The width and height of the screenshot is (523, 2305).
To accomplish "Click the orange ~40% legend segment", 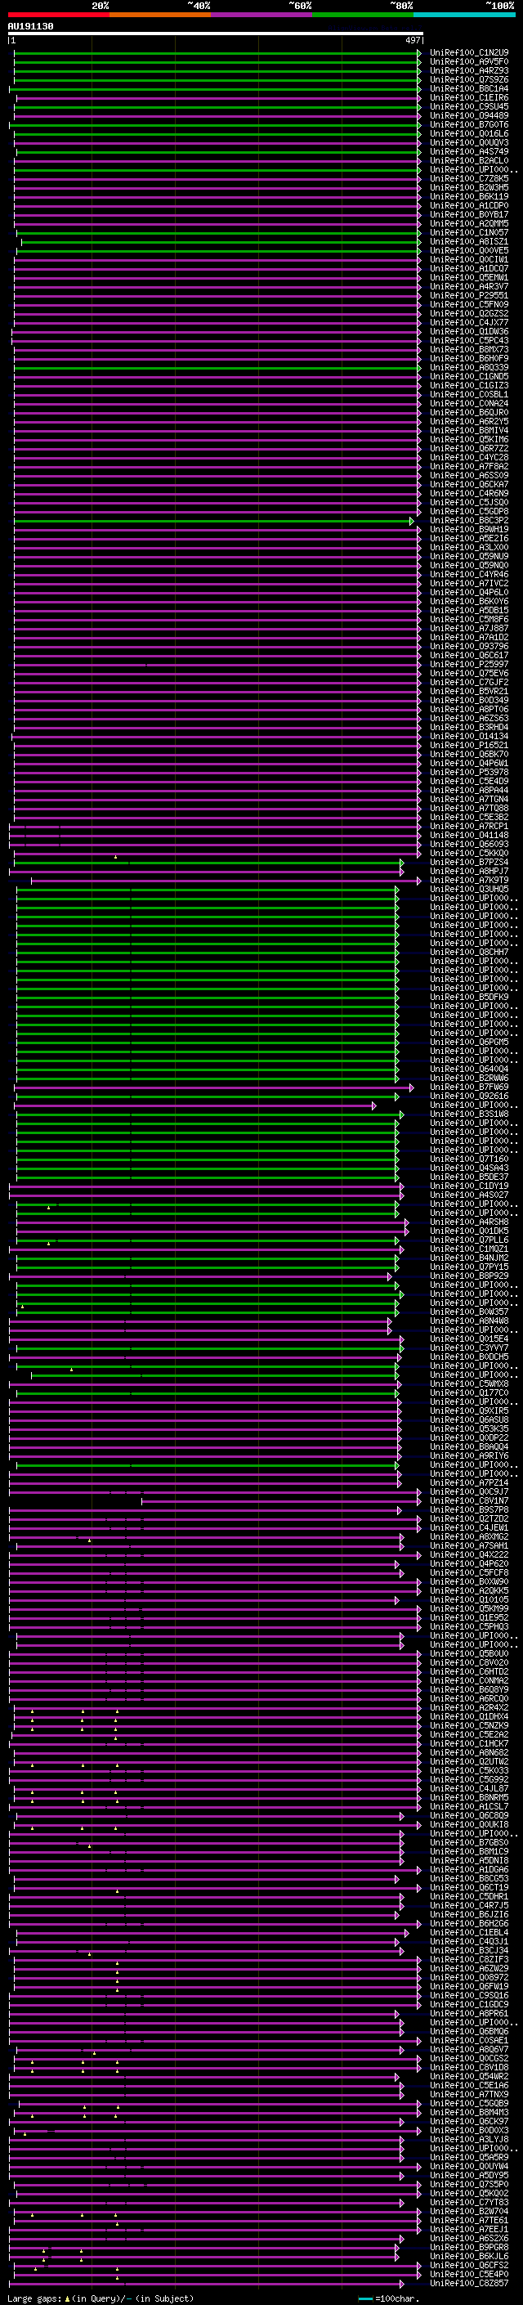I will pos(160,15).
